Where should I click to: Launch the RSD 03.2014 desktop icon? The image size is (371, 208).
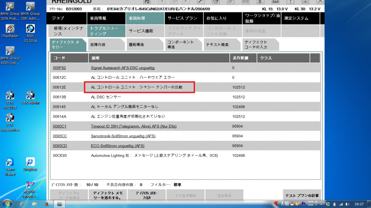[30, 33]
